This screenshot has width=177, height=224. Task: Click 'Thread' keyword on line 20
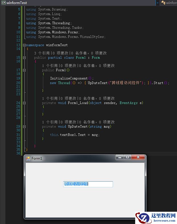pyautogui.click(x=64, y=83)
